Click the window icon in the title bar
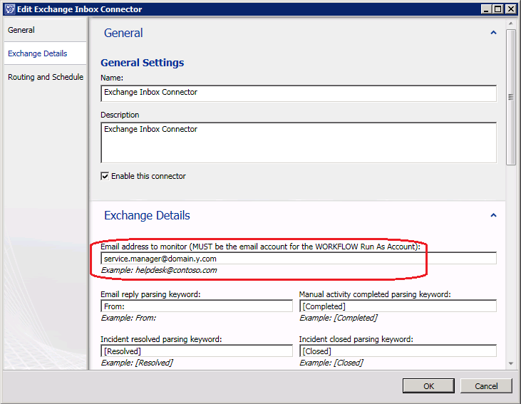 [9, 9]
